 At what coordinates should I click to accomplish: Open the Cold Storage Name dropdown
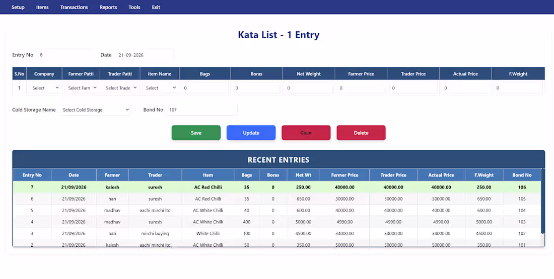click(95, 110)
